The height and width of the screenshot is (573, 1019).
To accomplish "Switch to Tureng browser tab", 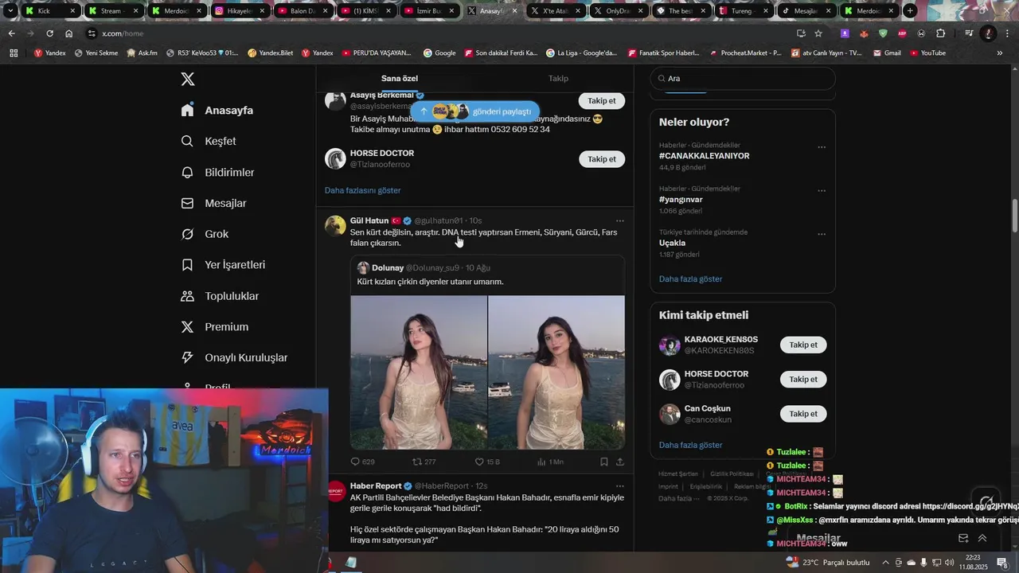I will click(742, 11).
